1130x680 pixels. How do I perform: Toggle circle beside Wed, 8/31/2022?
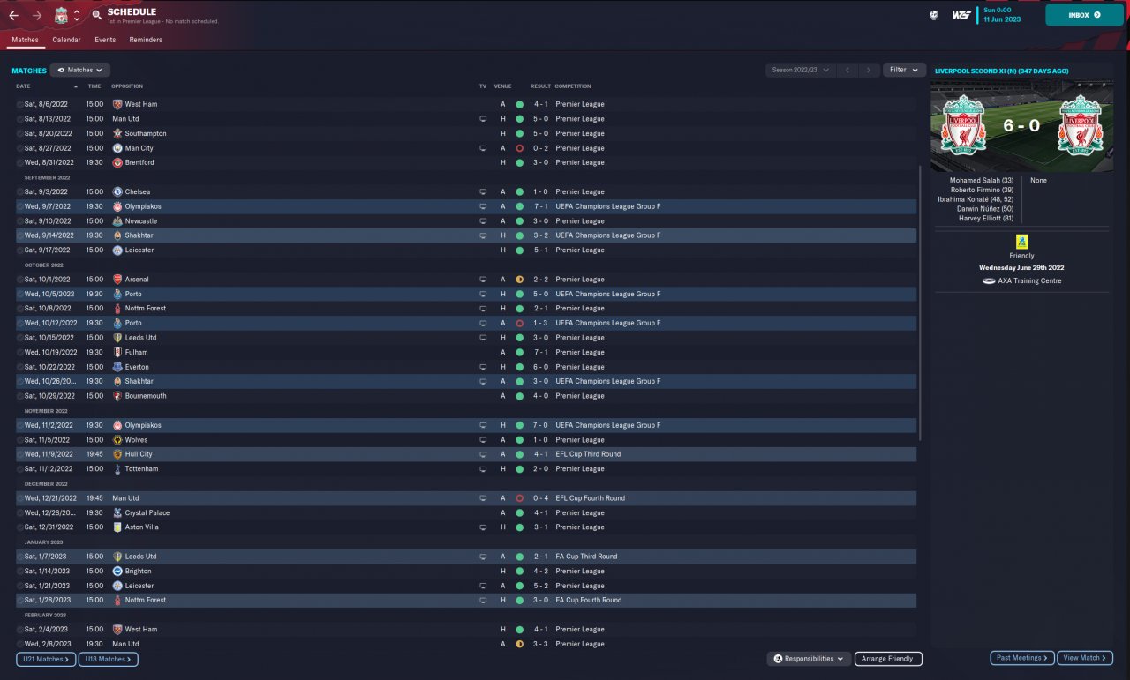(x=19, y=162)
